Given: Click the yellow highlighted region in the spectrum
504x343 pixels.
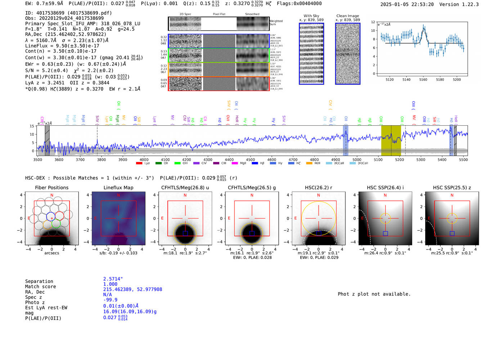Looking at the screenshot, I should (x=391, y=140).
